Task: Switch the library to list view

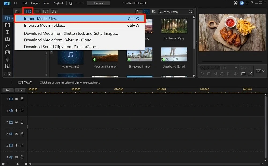Action: pyautogui.click(x=139, y=11)
